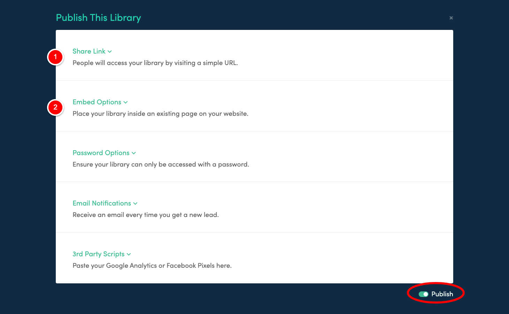Close the Publish This Library dialog

[451, 18]
